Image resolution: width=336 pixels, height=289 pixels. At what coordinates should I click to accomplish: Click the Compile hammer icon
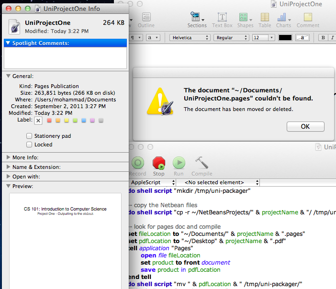[x=202, y=166]
